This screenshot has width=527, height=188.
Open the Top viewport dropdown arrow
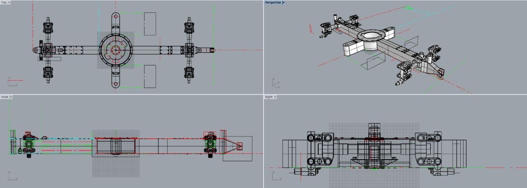(x=9, y=2)
